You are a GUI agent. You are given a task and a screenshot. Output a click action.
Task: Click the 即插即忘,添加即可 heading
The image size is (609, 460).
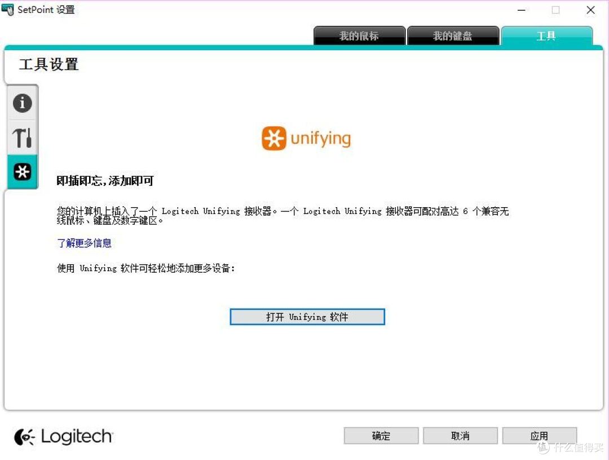(105, 181)
